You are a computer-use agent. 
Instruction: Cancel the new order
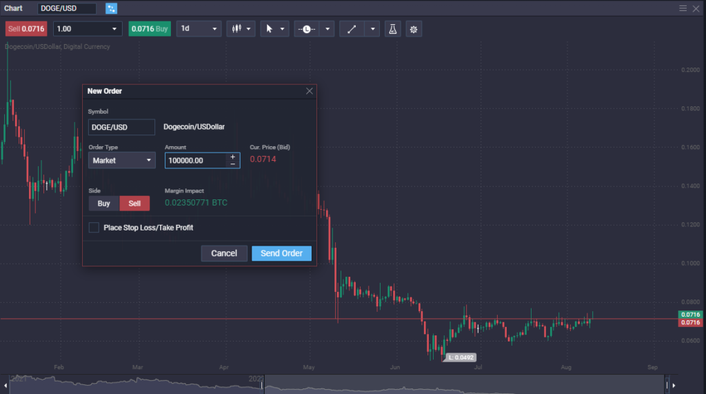[224, 253]
